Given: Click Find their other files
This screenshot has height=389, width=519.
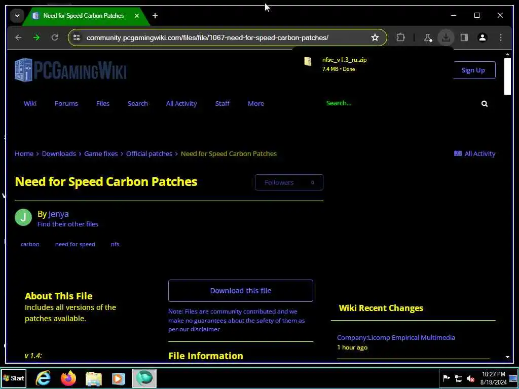Looking at the screenshot, I should pos(68,224).
